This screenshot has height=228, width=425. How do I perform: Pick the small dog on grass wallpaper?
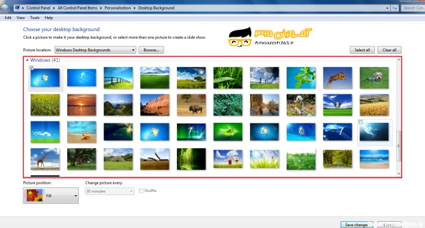coord(374,78)
